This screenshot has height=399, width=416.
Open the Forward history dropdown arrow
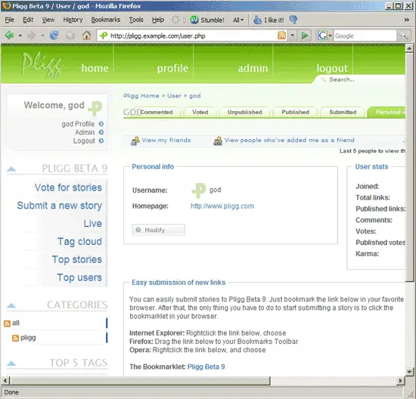tap(42, 36)
